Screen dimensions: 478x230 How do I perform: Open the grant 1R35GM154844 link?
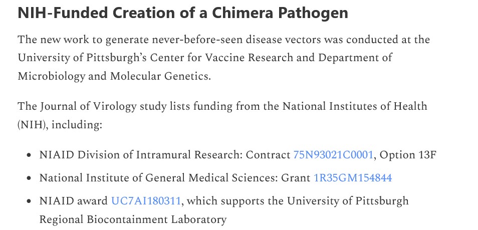pos(352,178)
